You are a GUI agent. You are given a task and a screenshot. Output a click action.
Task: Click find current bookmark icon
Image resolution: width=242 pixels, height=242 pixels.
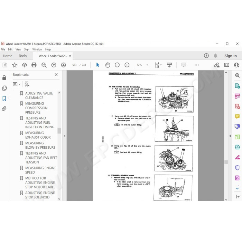27,84
